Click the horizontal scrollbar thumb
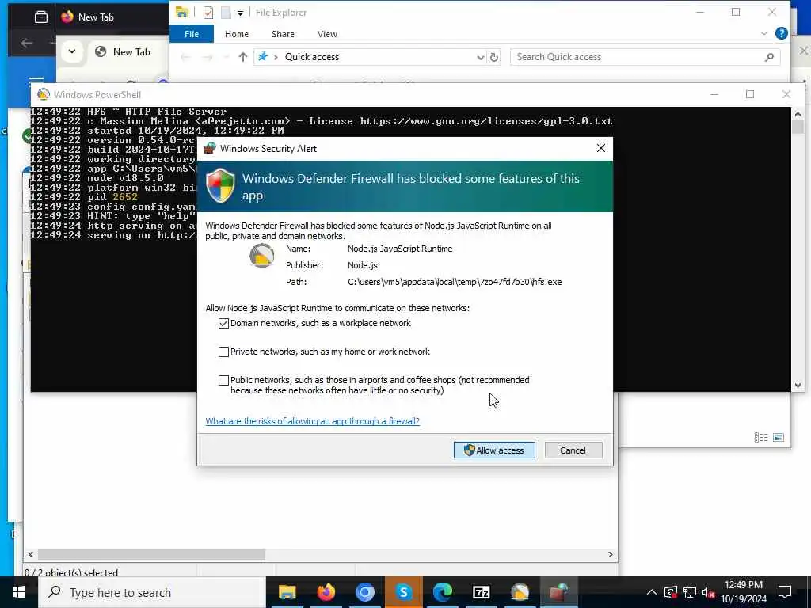 click(151, 554)
